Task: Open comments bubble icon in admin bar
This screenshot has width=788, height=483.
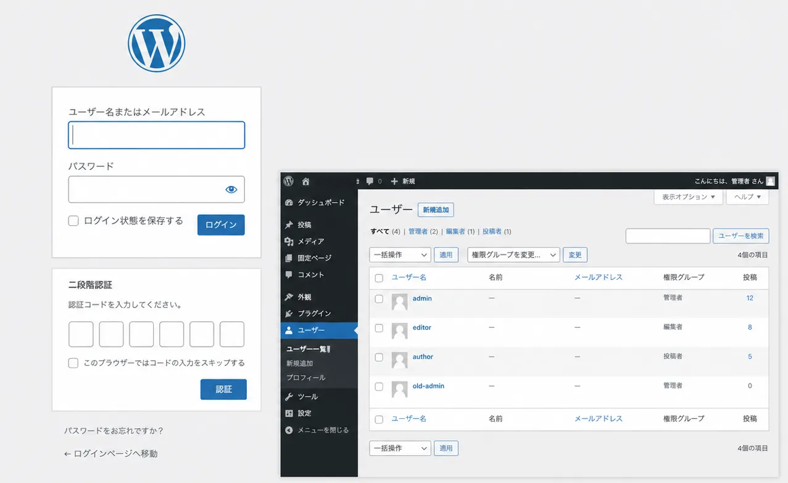Action: pos(370,181)
